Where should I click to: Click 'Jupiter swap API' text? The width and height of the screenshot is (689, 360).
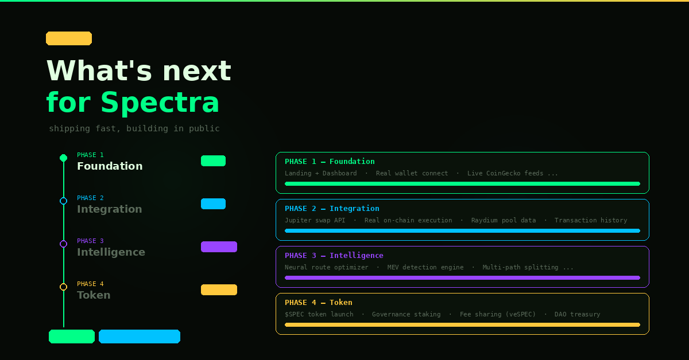tap(315, 220)
